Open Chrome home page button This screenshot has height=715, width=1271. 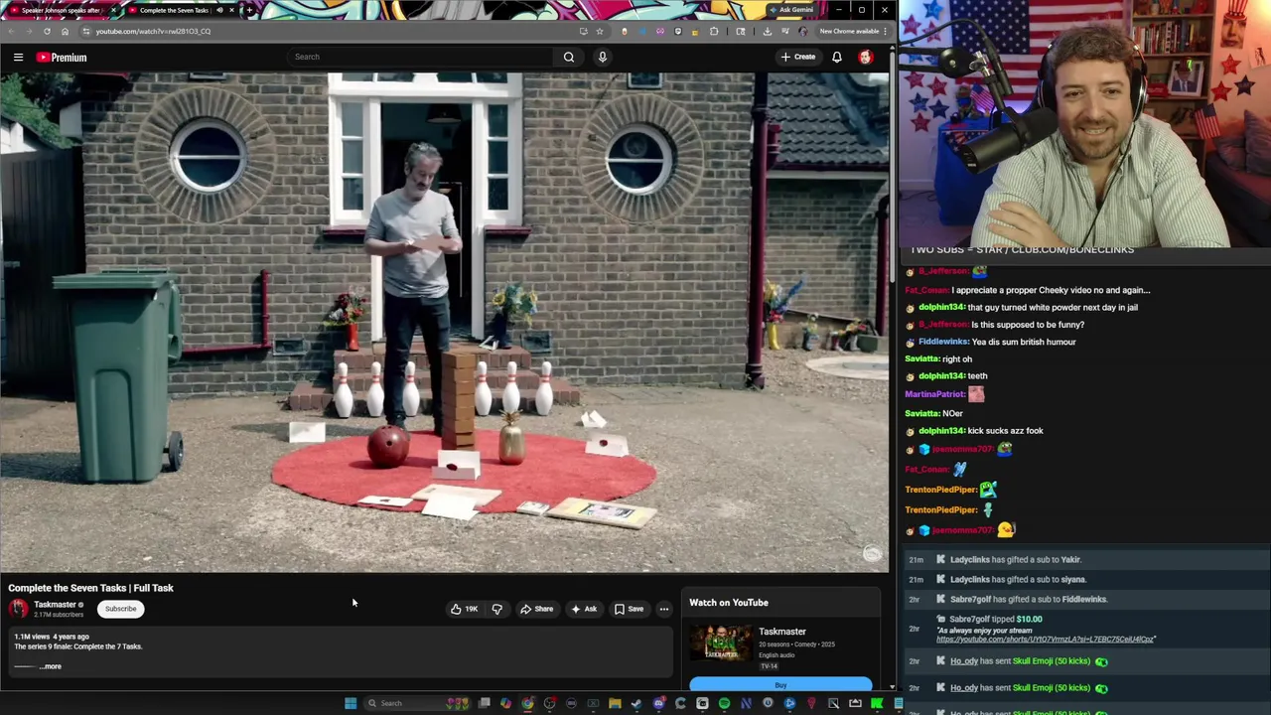click(65, 31)
